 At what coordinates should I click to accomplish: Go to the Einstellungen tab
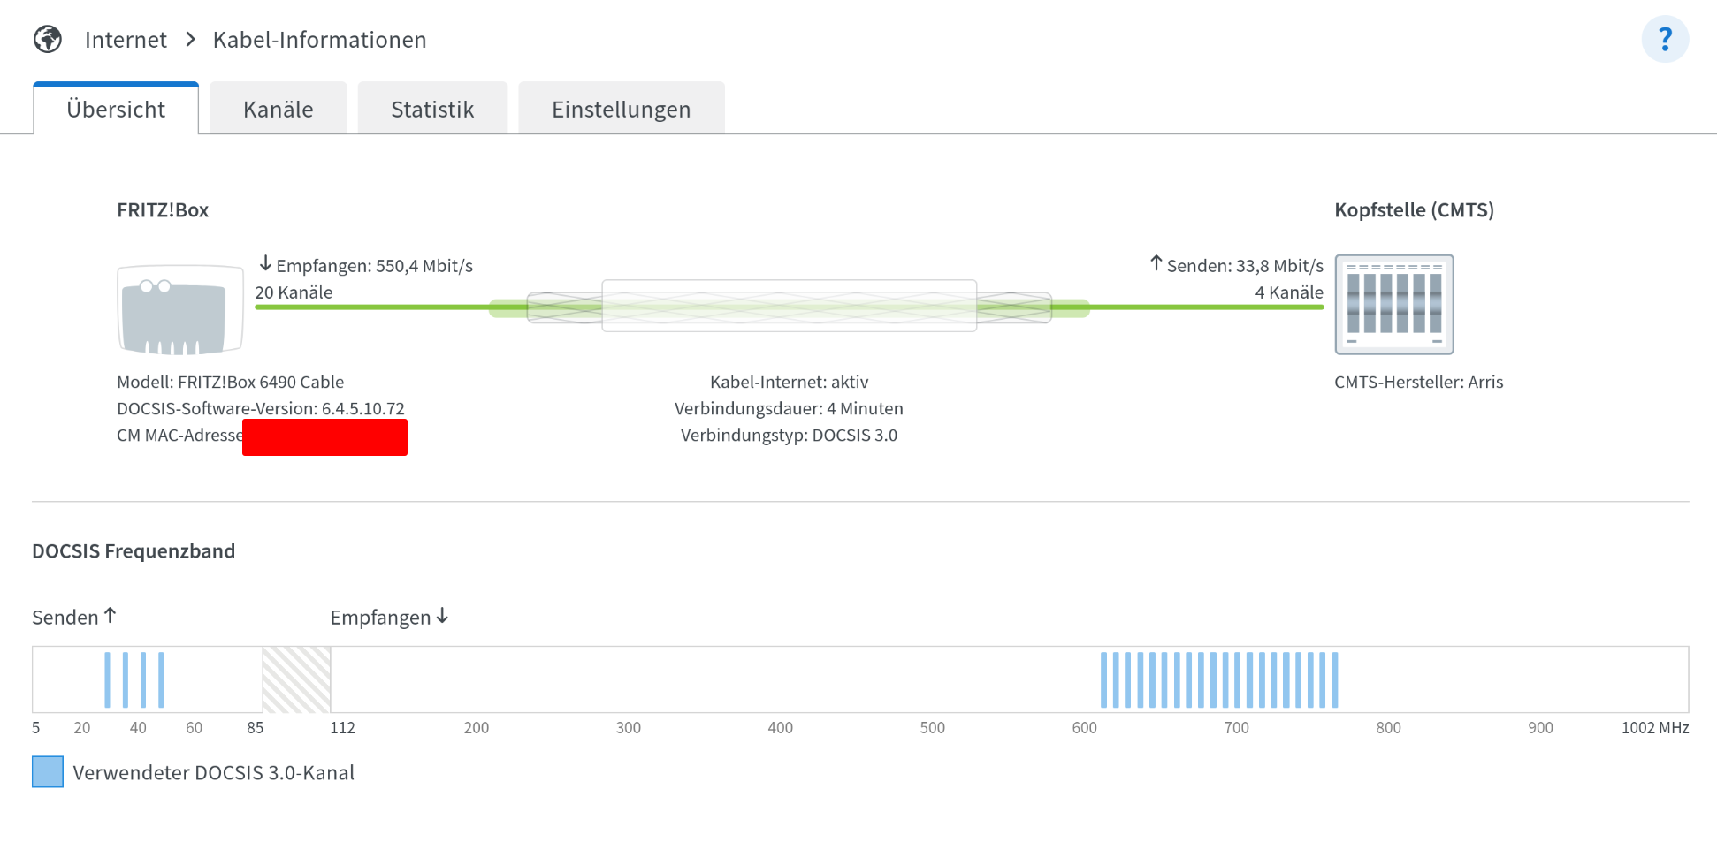click(621, 109)
